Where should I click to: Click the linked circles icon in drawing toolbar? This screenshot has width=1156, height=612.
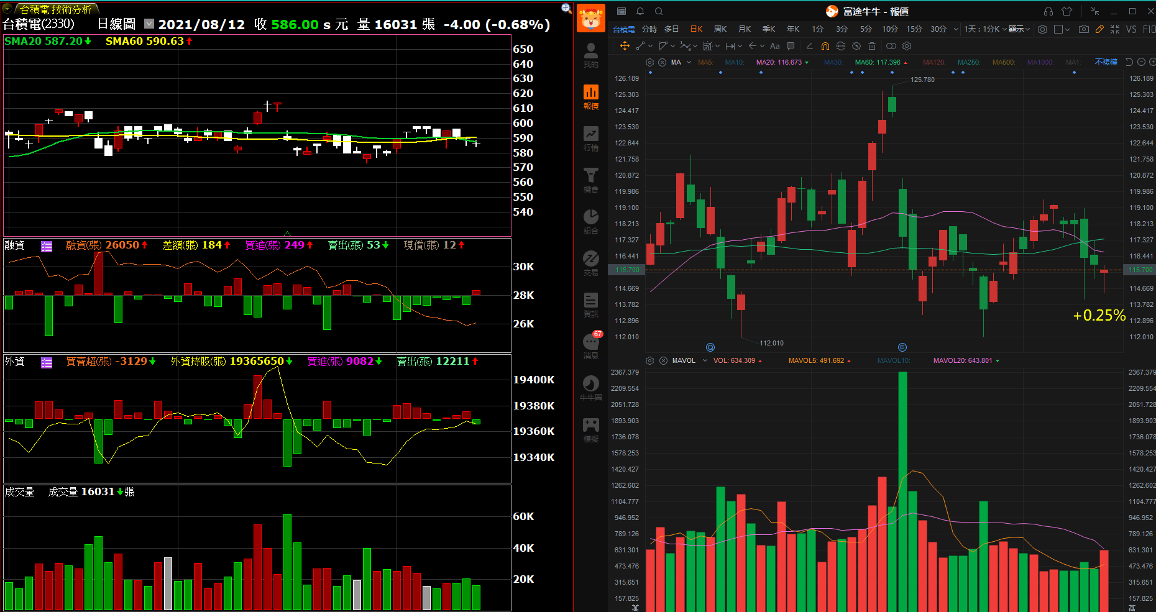pyautogui.click(x=891, y=46)
